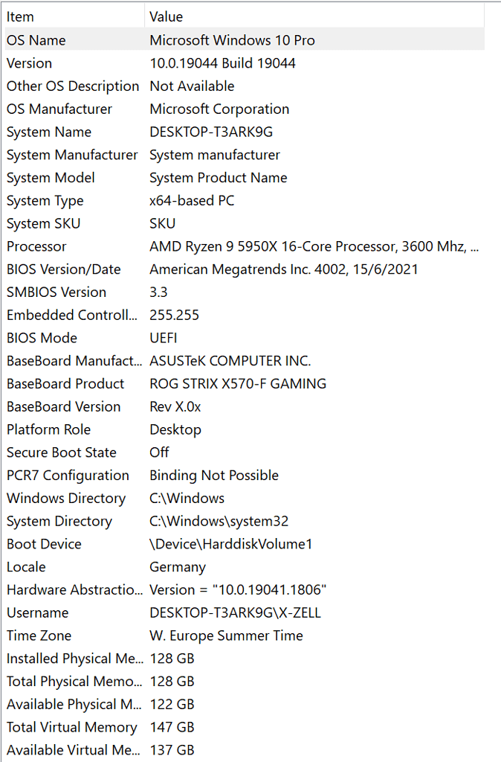
Task: Select the OS Name row
Action: [x=245, y=40]
